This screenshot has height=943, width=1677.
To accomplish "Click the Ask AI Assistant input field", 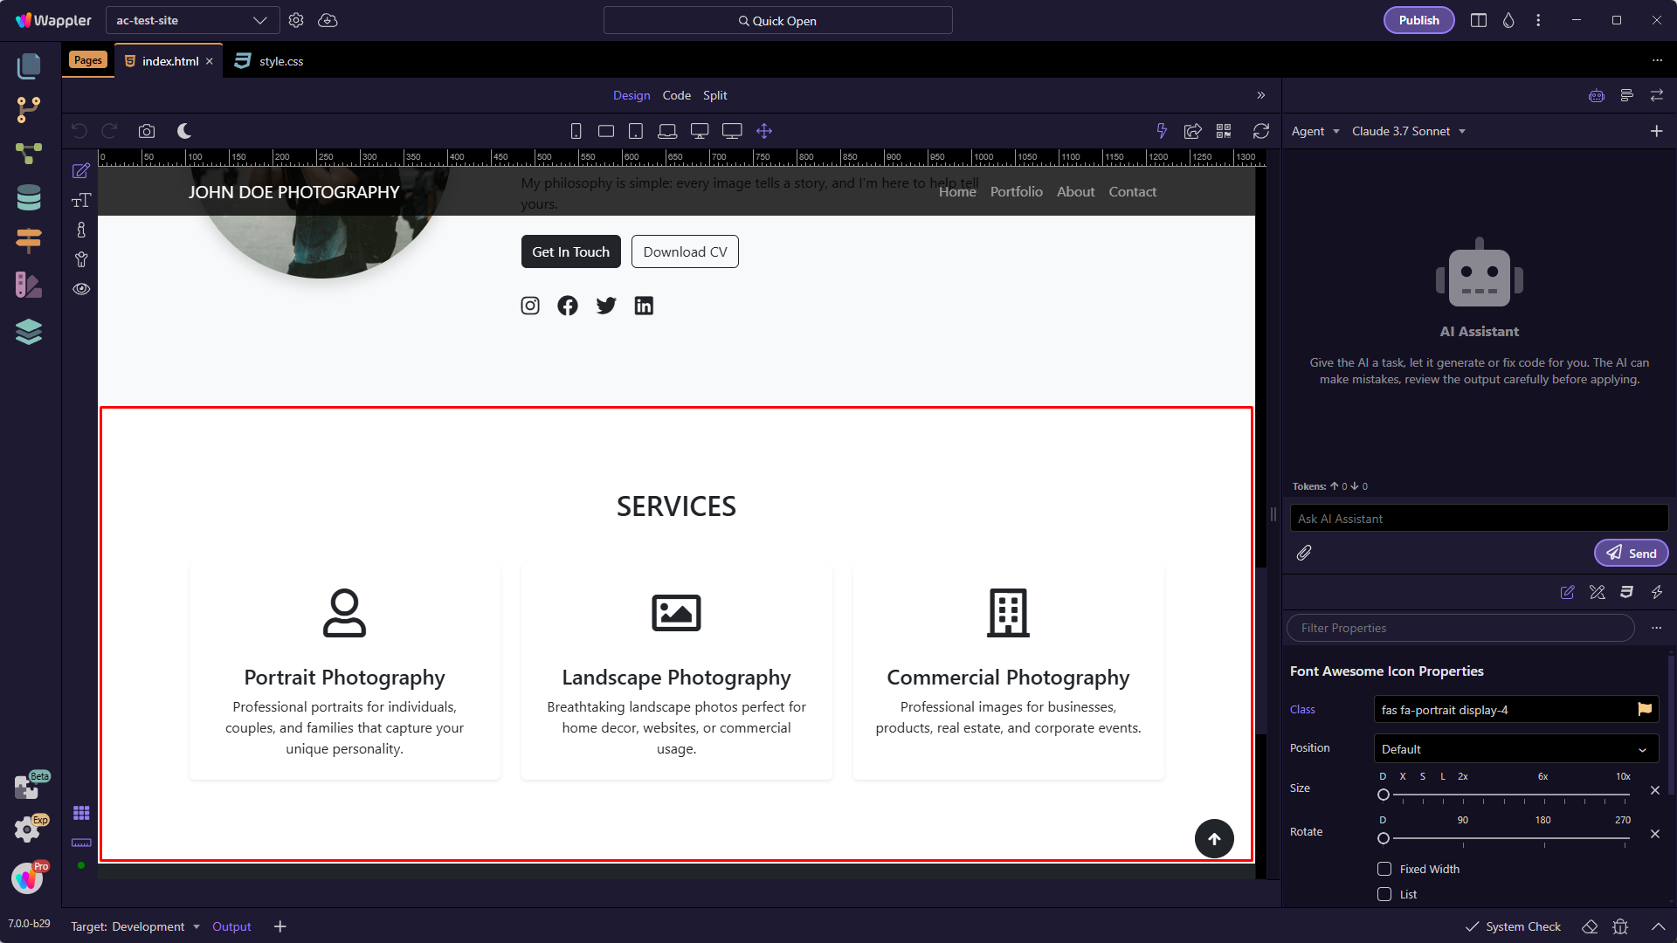I will 1479,519.
